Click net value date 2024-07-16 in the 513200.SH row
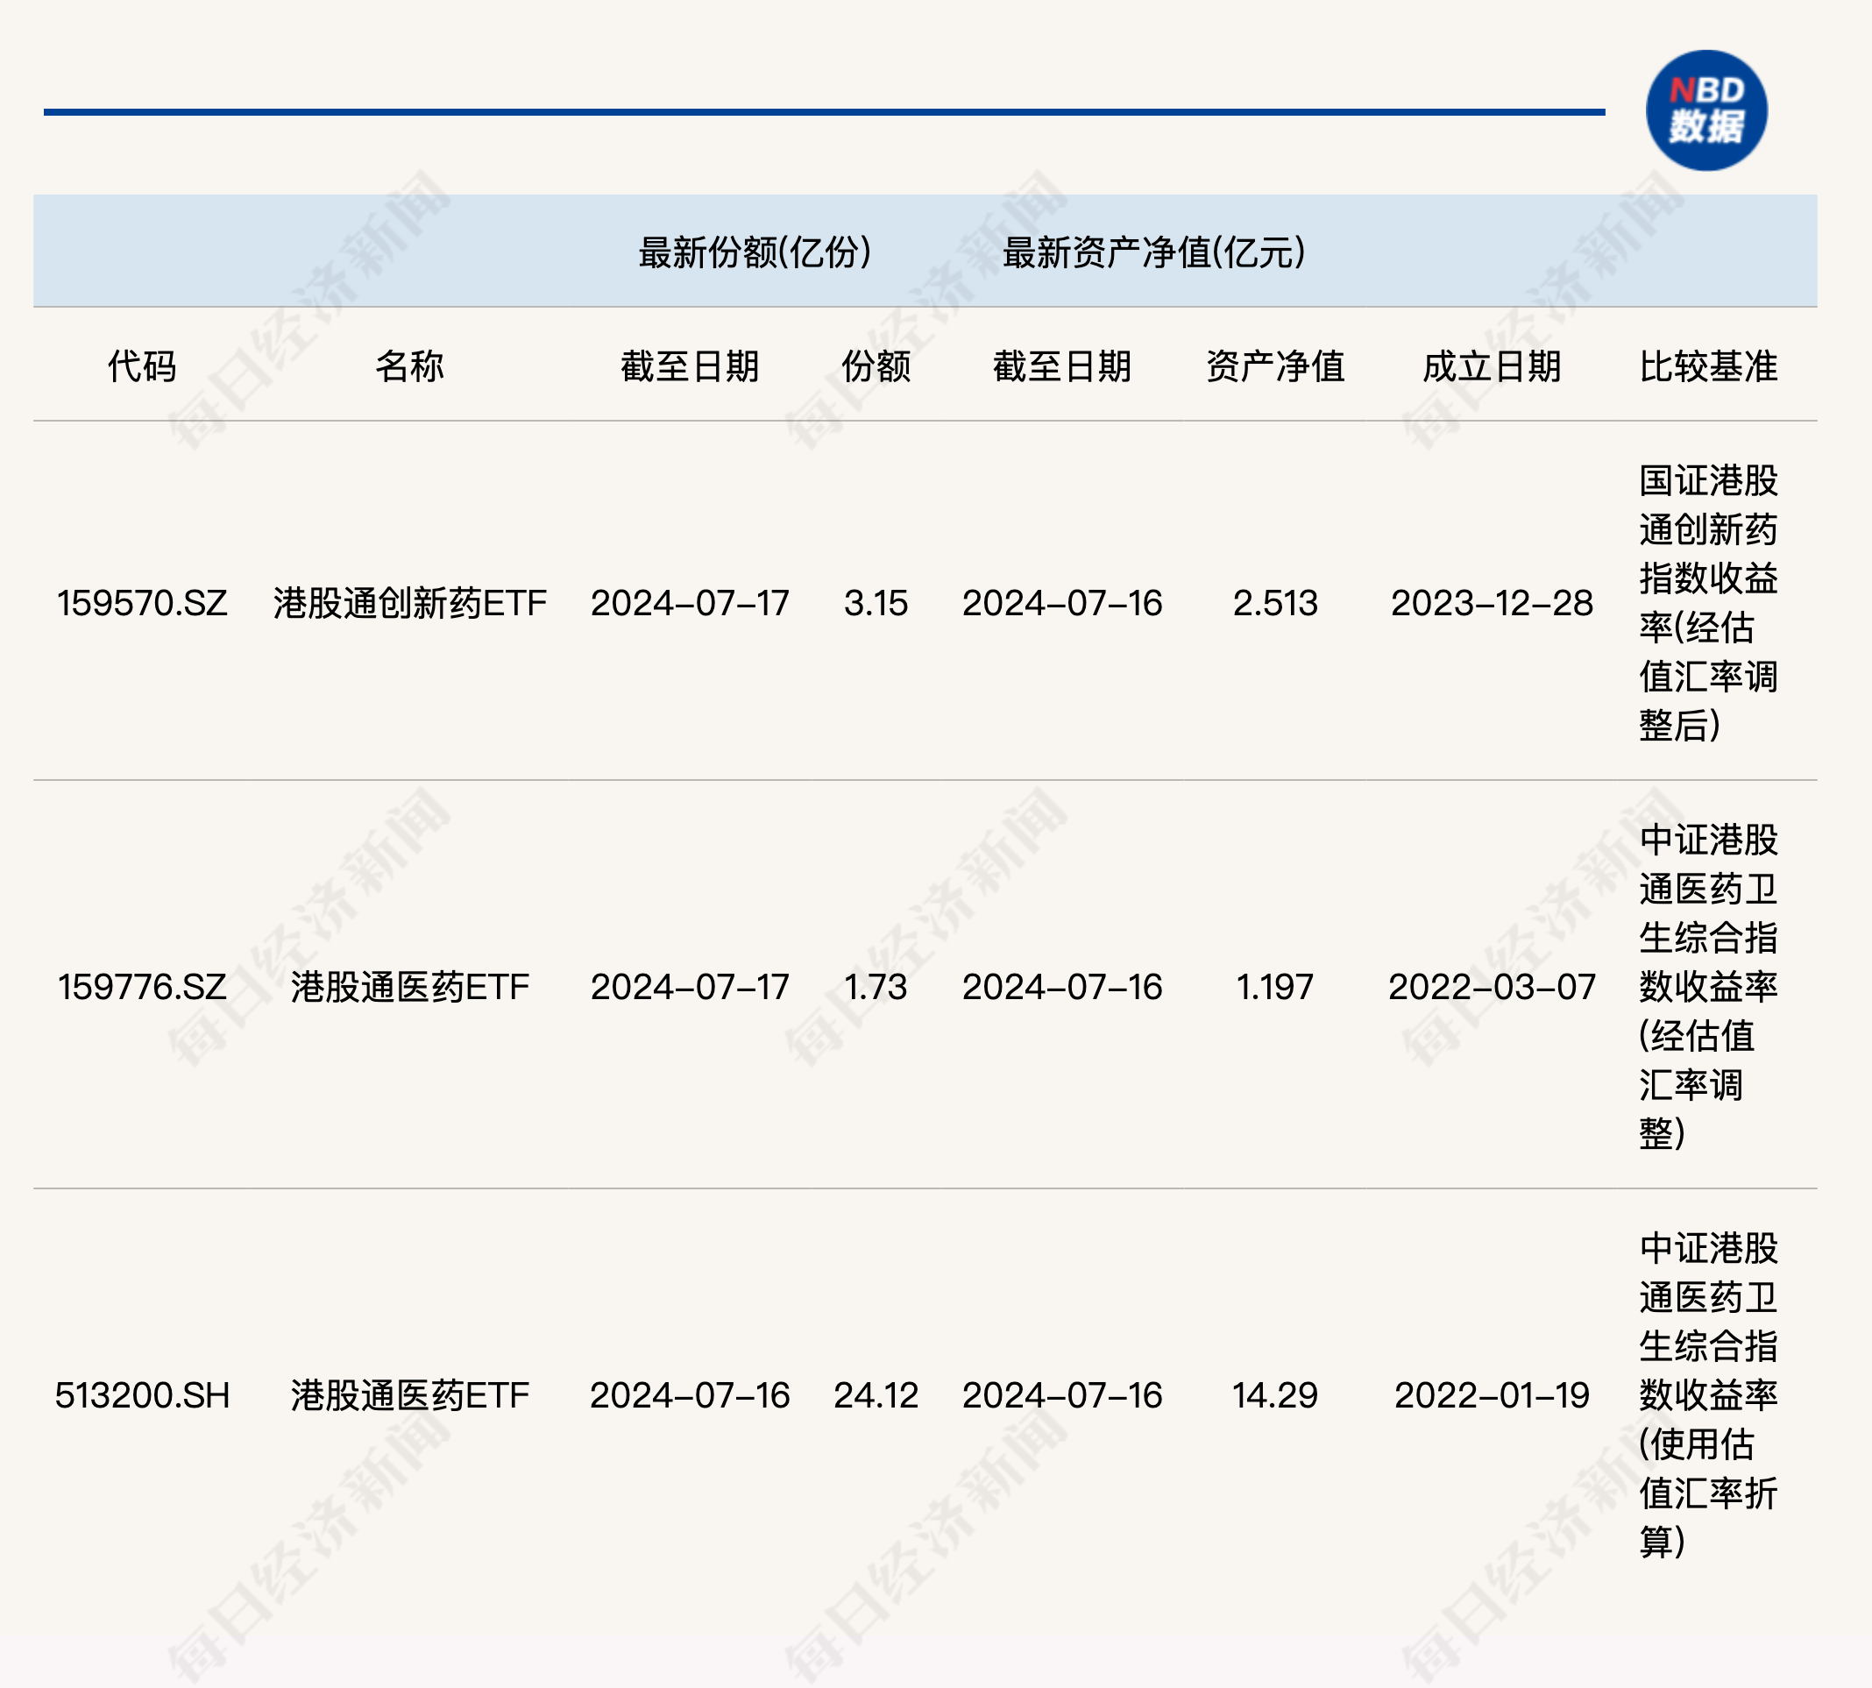Image resolution: width=1872 pixels, height=1688 pixels. click(x=1062, y=1395)
